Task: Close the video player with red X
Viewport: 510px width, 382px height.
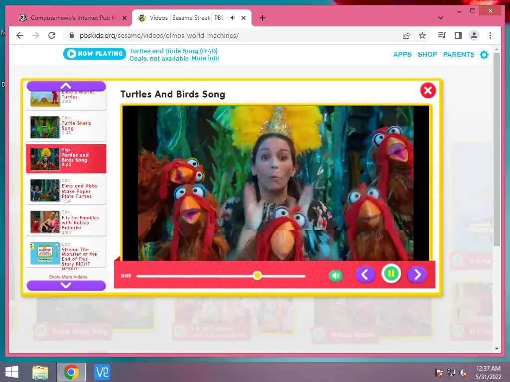Action: tap(428, 91)
